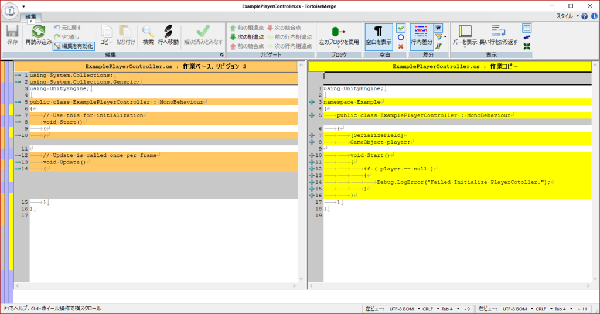Click the right pane horizontal scrollbar right arrow
600x314 pixels.
588,286
